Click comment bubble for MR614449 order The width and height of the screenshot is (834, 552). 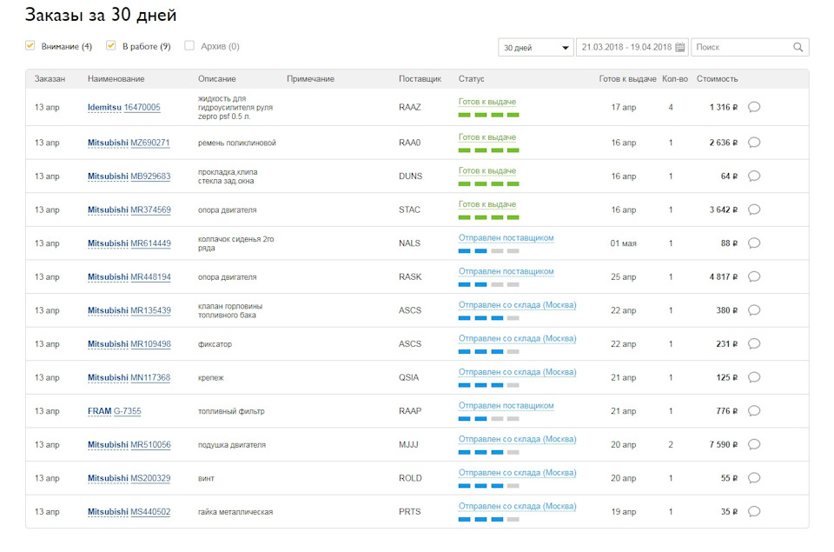(754, 243)
